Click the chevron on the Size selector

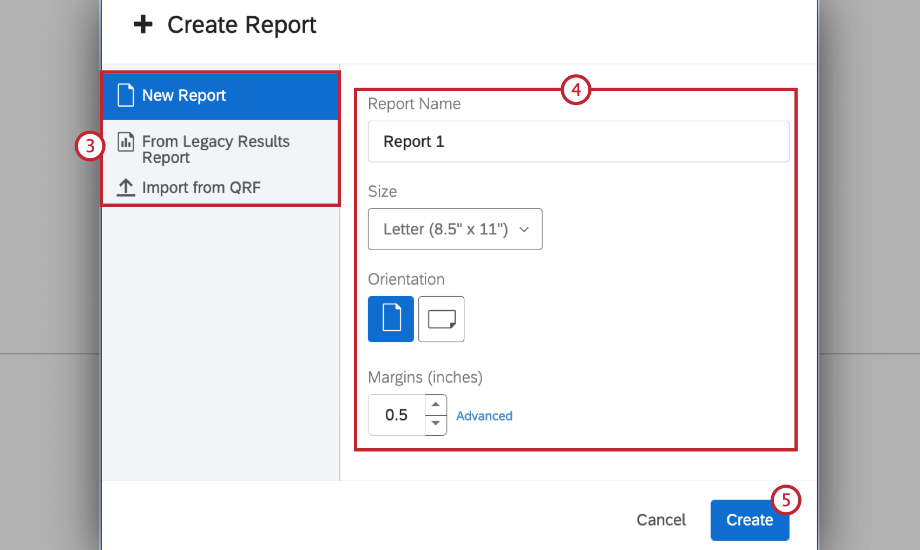(x=523, y=230)
